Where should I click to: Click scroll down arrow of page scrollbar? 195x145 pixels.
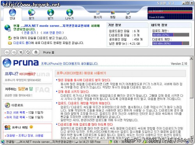[x=191, y=137]
